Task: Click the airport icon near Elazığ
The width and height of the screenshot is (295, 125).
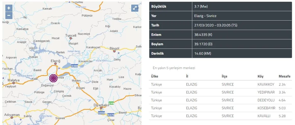Action: tap(59, 68)
